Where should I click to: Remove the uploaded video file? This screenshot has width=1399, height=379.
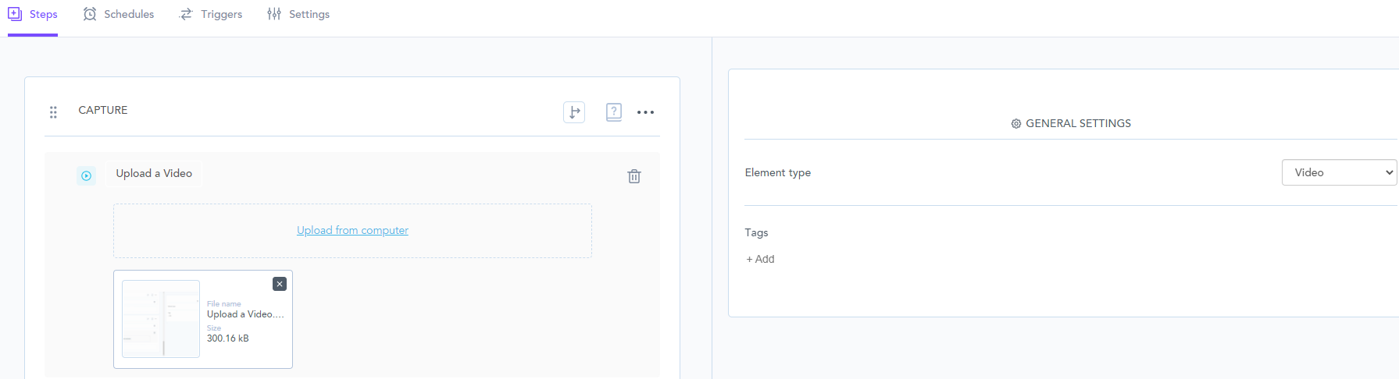click(x=280, y=284)
